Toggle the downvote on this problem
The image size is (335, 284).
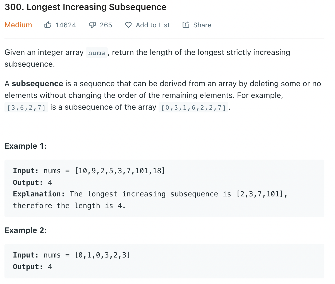pos(92,25)
